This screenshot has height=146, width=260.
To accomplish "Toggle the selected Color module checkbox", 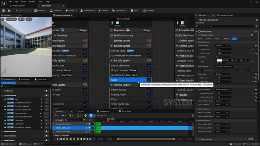I will [149, 80].
